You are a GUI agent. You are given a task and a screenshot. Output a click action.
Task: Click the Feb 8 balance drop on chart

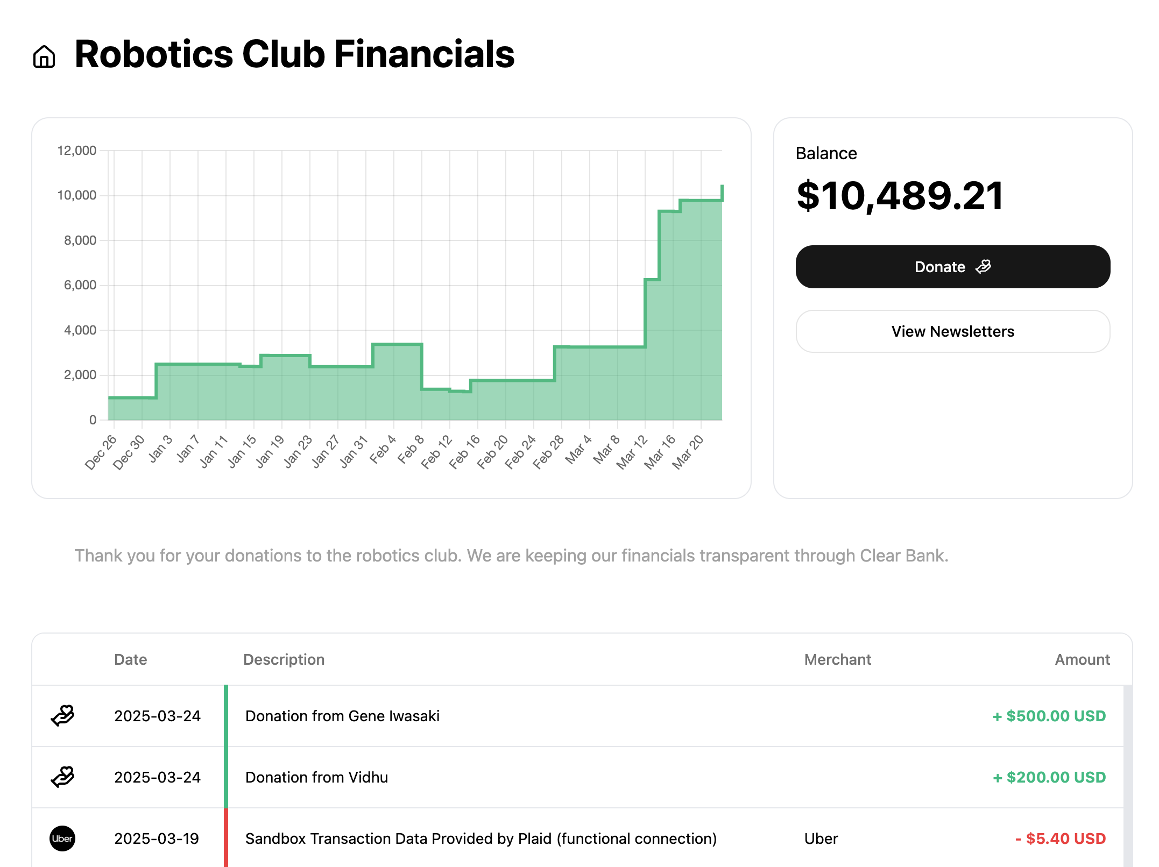(422, 366)
